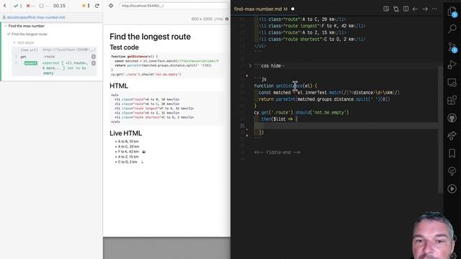Screen dimensions: 461x259
Task: Open Remote Explorer in the activity bar
Action: point(452,83)
